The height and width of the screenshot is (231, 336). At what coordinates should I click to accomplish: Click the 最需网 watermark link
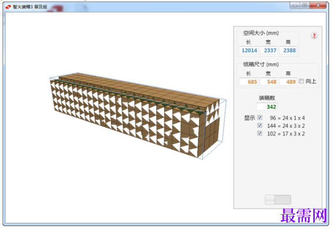[304, 216]
